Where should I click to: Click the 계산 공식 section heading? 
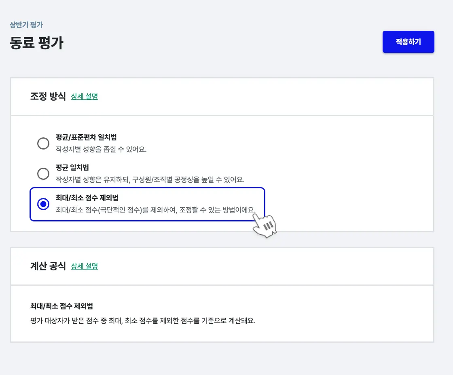(48, 266)
